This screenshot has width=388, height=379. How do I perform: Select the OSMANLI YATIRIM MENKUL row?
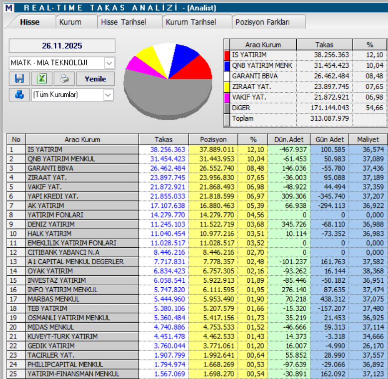pyautogui.click(x=197, y=318)
